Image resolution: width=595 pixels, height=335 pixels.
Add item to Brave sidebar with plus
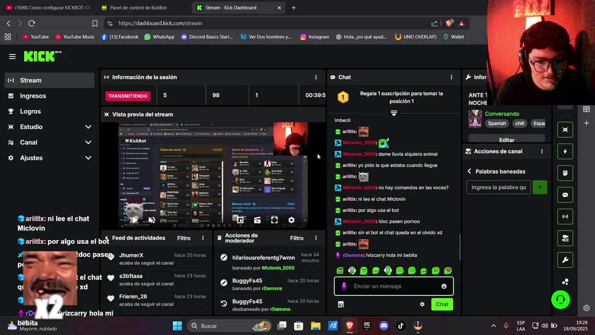point(587,123)
